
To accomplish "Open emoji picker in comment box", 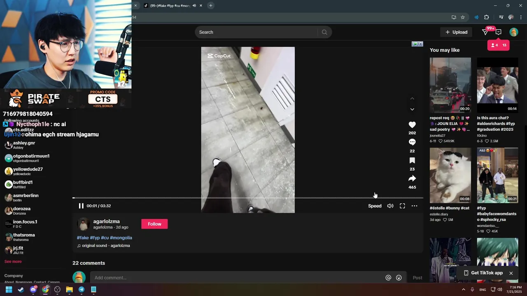I will click(x=399, y=277).
